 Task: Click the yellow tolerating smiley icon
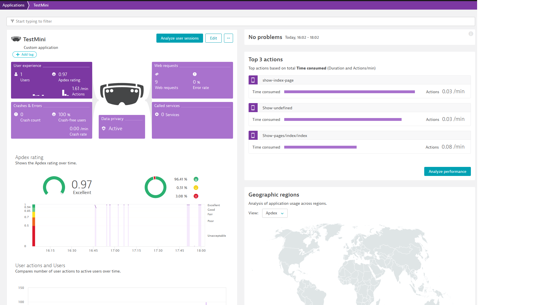point(196,188)
